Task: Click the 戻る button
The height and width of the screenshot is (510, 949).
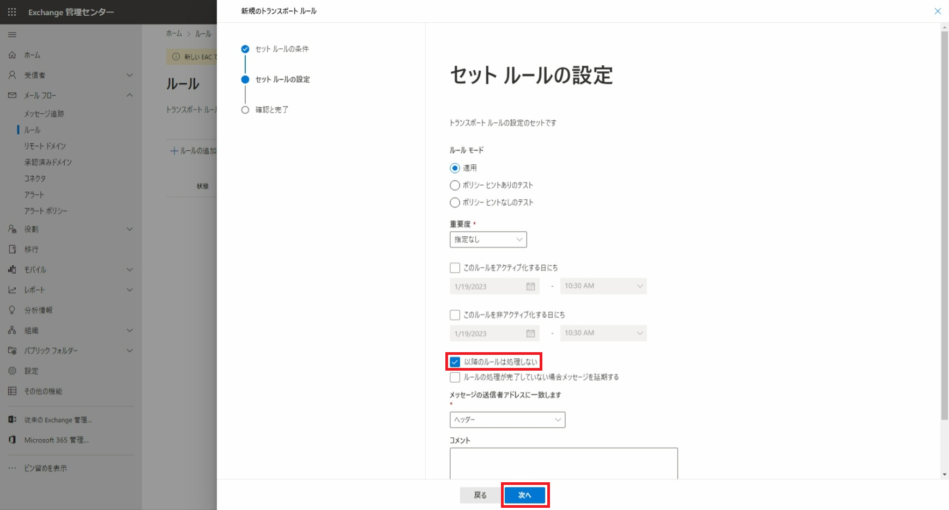Action: click(480, 495)
